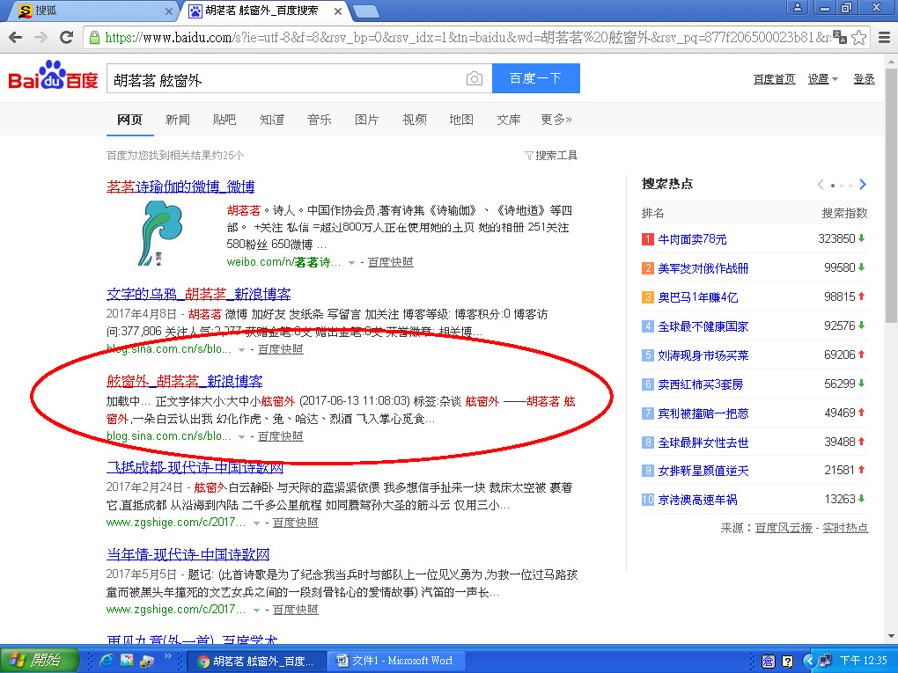Reload the page with refresh icon
The height and width of the screenshot is (673, 898).
click(66, 37)
